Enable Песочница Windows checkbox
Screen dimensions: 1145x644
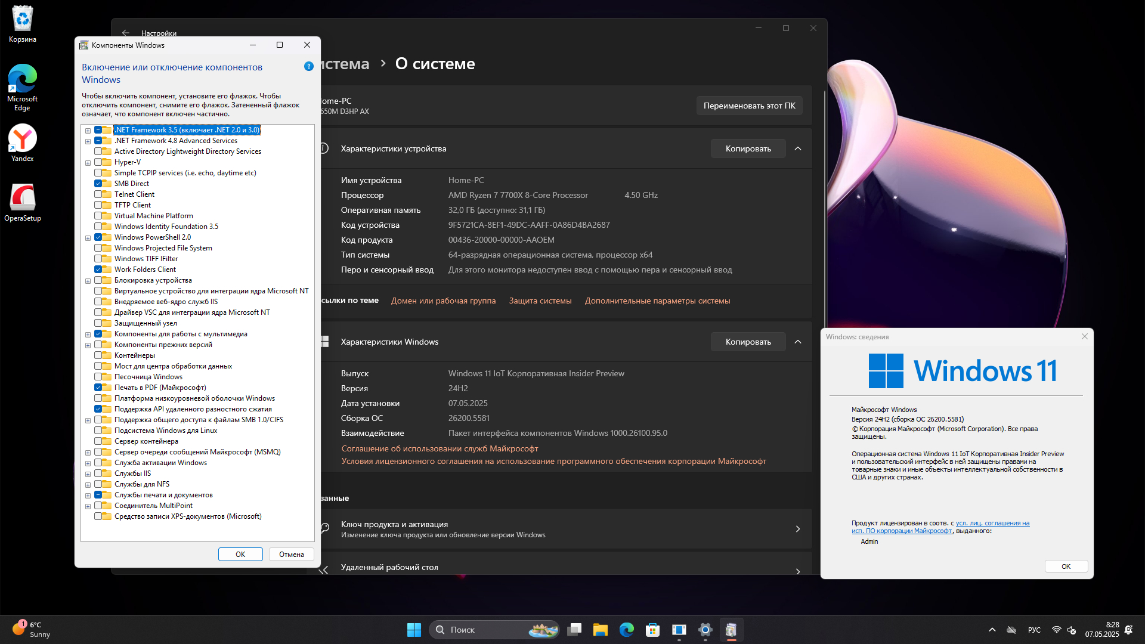(98, 377)
